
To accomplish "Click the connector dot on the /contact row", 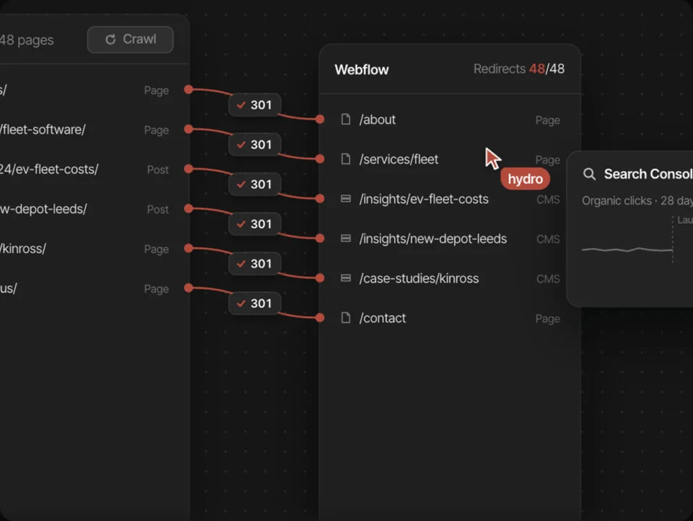I will [x=320, y=317].
